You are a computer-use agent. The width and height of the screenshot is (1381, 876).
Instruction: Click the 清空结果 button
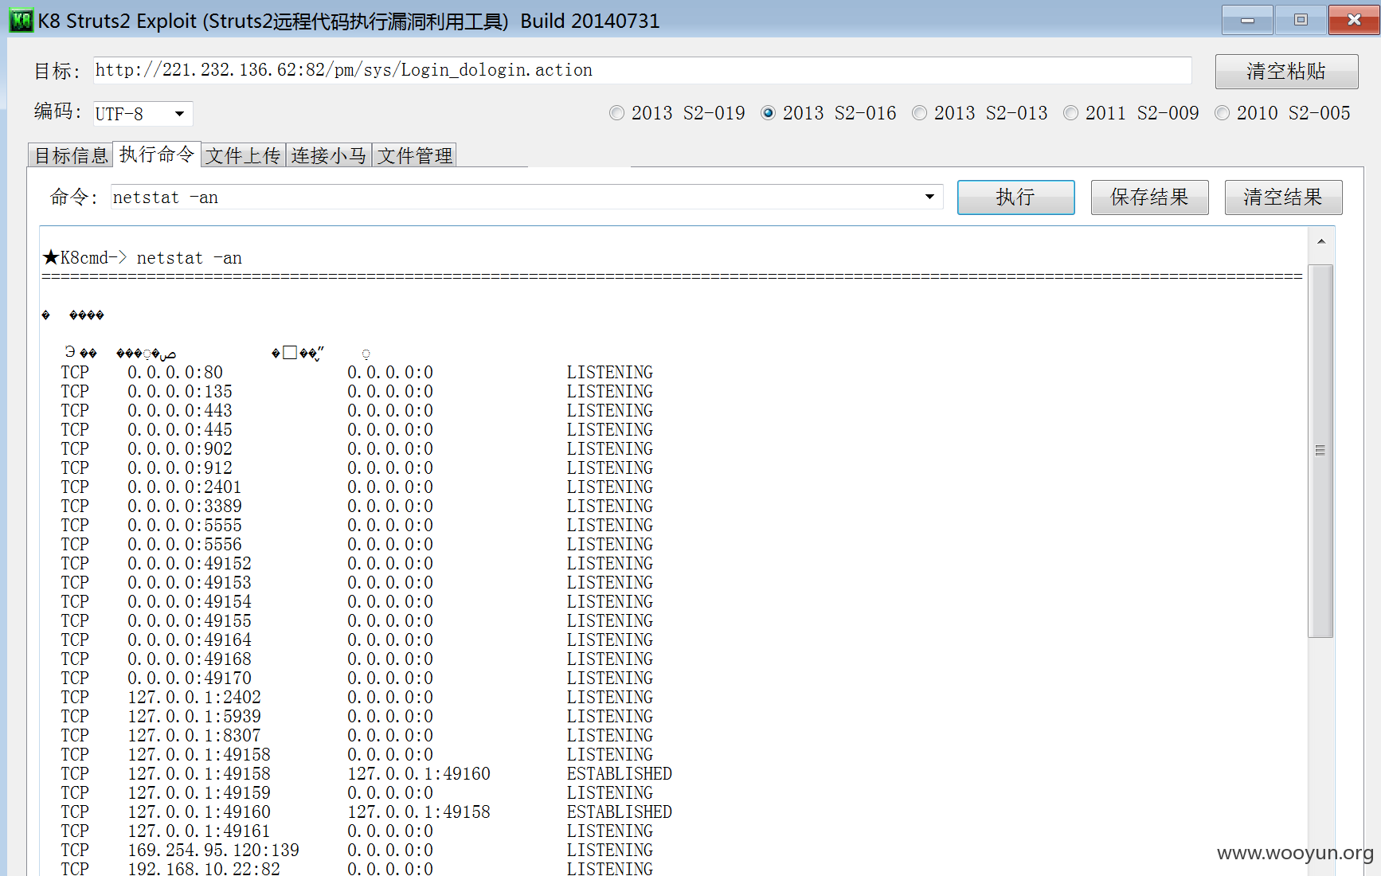pyautogui.click(x=1283, y=197)
